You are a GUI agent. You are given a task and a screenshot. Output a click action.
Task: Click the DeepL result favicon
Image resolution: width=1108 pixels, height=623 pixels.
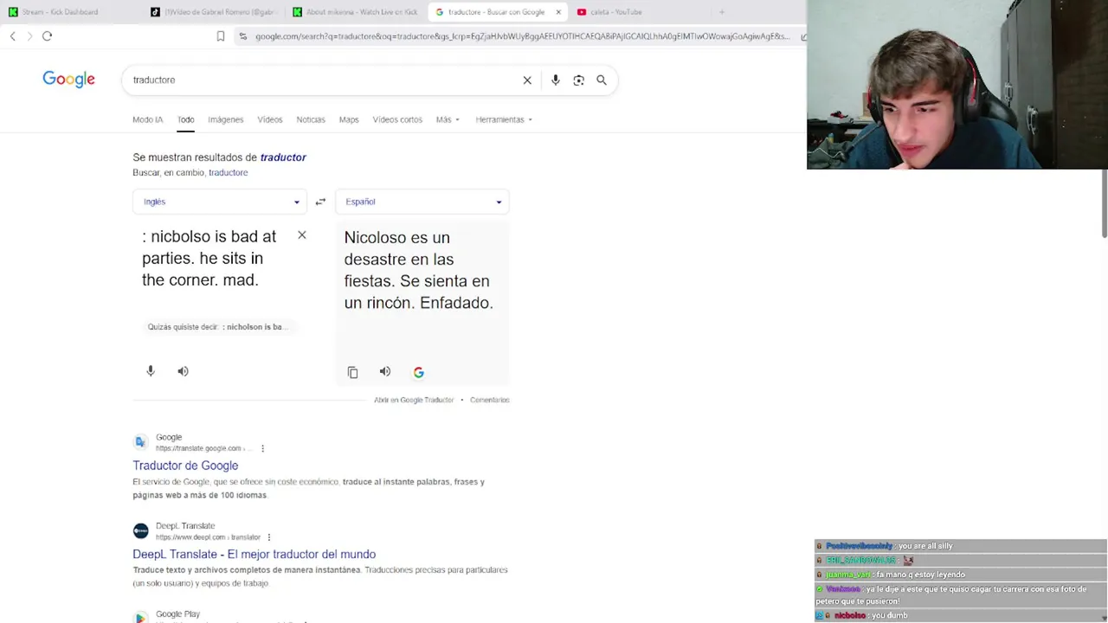(140, 531)
